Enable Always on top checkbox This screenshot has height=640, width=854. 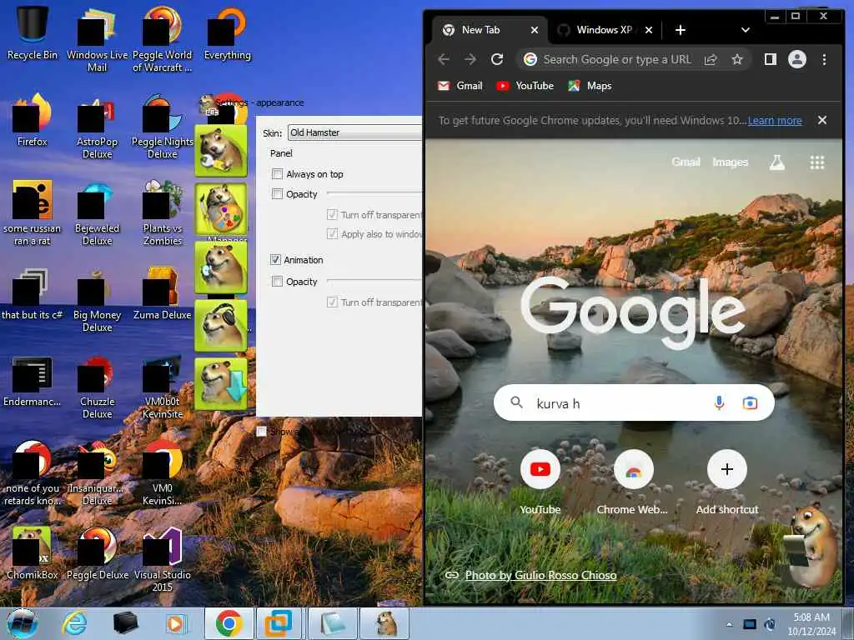277,173
